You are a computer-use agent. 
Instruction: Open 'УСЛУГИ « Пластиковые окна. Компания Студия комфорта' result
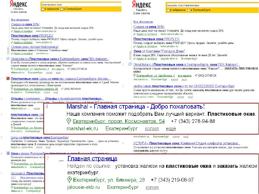point(187,143)
